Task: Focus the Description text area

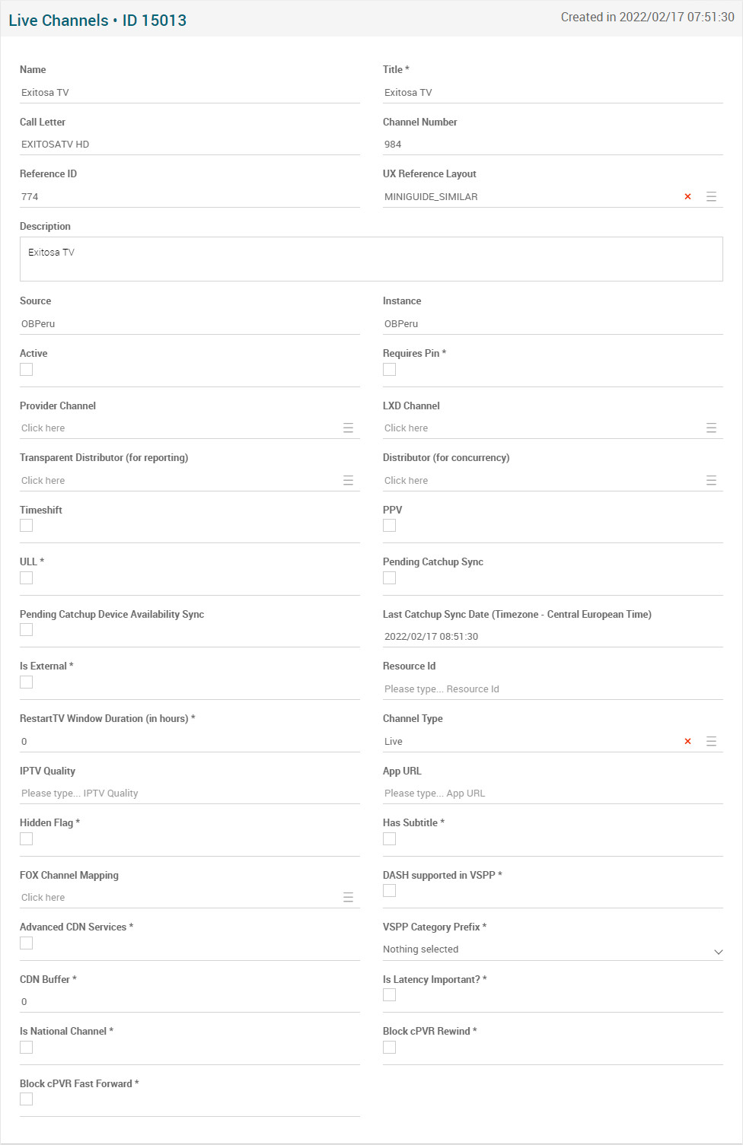Action: pos(371,259)
